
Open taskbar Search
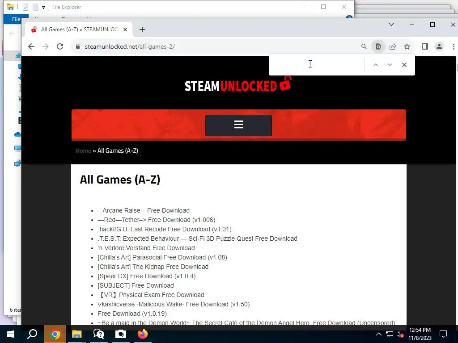(32, 334)
